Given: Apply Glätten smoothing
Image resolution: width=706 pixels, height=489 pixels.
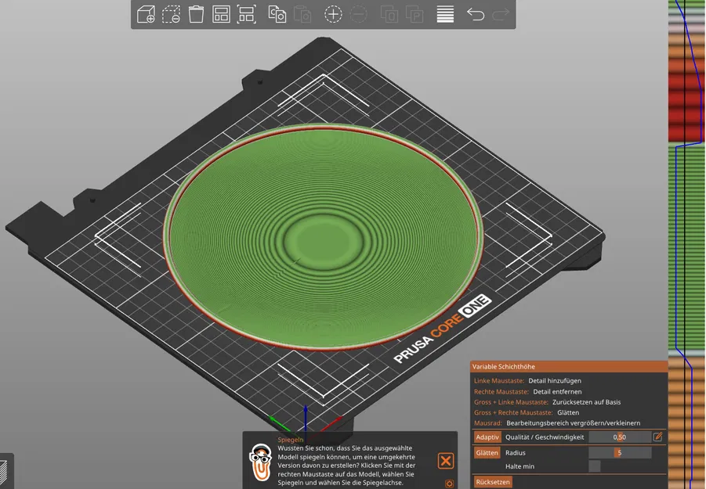Looking at the screenshot, I should (x=487, y=452).
